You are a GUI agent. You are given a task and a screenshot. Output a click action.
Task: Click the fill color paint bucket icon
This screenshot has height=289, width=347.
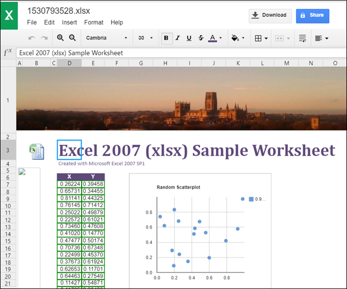coord(235,38)
